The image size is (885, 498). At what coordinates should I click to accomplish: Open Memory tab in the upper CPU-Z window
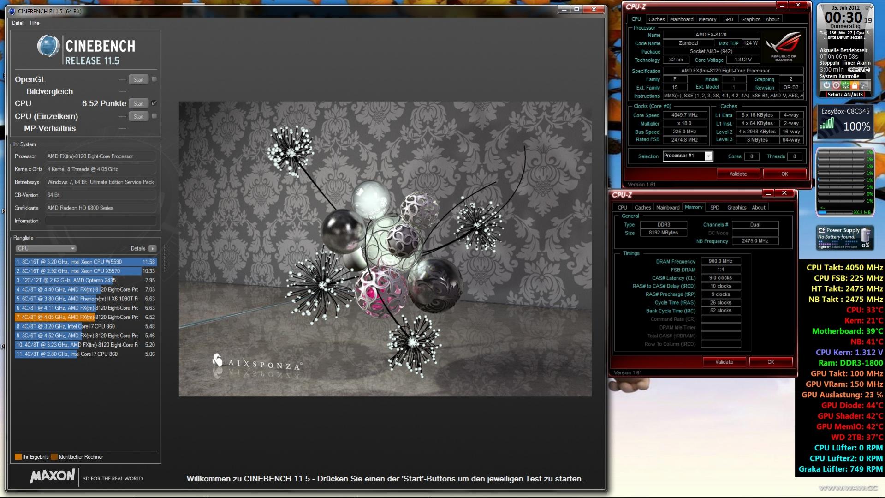707,19
